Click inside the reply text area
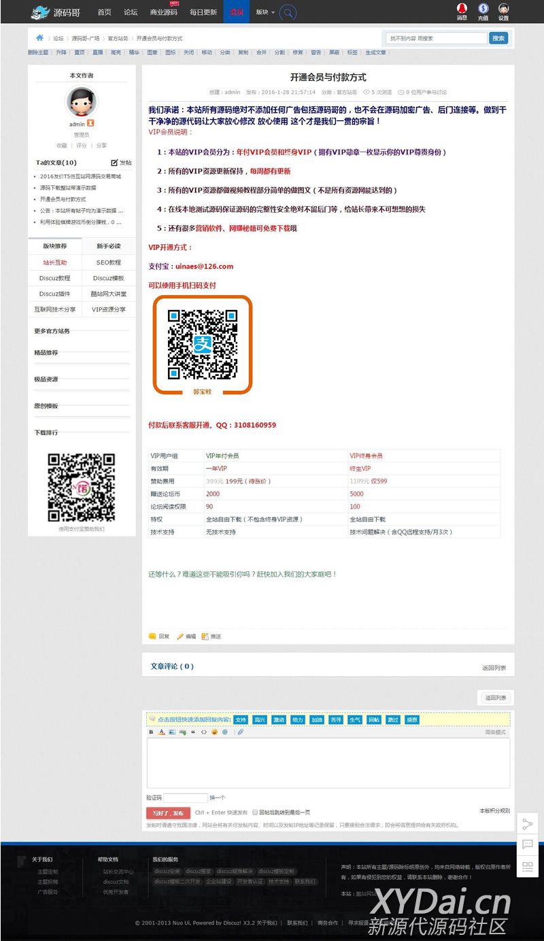Viewport: 544px width, 941px height. 328,763
